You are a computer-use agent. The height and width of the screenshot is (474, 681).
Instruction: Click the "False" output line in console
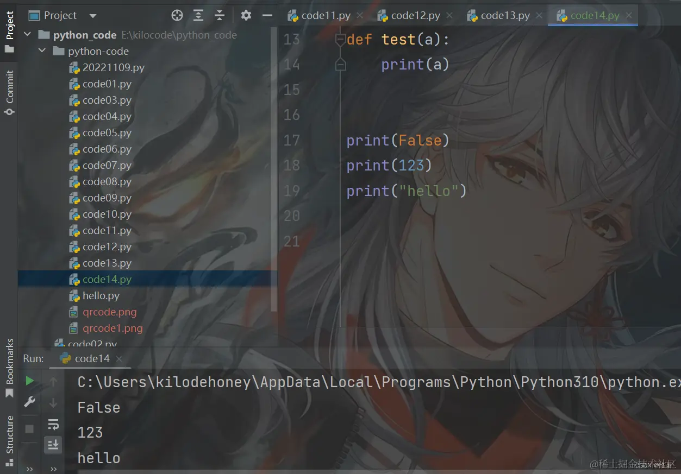pos(99,408)
